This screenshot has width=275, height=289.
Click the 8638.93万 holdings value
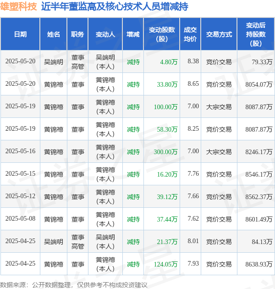tap(259, 264)
